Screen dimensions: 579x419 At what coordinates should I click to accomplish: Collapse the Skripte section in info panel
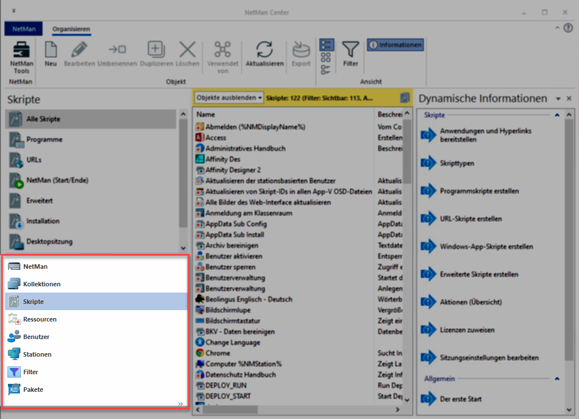[x=557, y=115]
